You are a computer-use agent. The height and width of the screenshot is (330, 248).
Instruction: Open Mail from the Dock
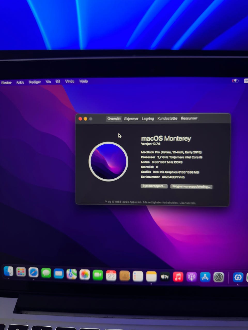click(x=59, y=274)
